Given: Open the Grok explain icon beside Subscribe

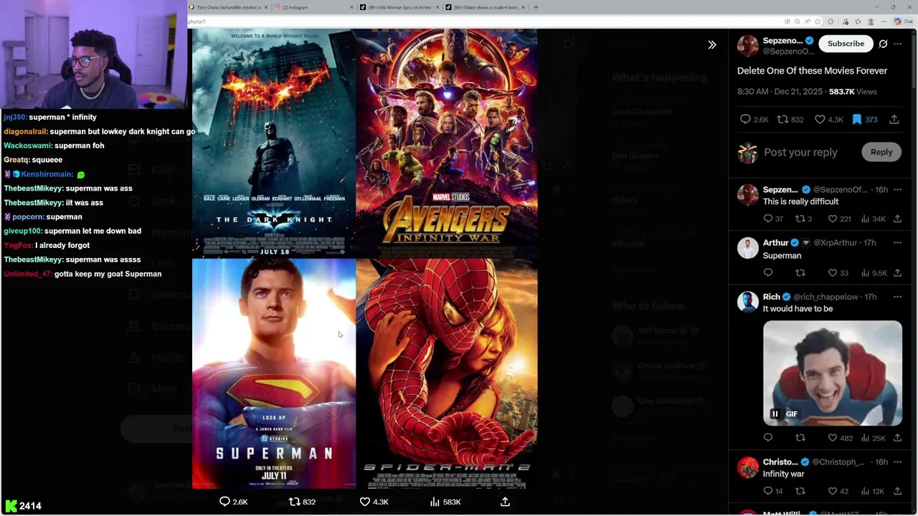Looking at the screenshot, I should point(883,44).
